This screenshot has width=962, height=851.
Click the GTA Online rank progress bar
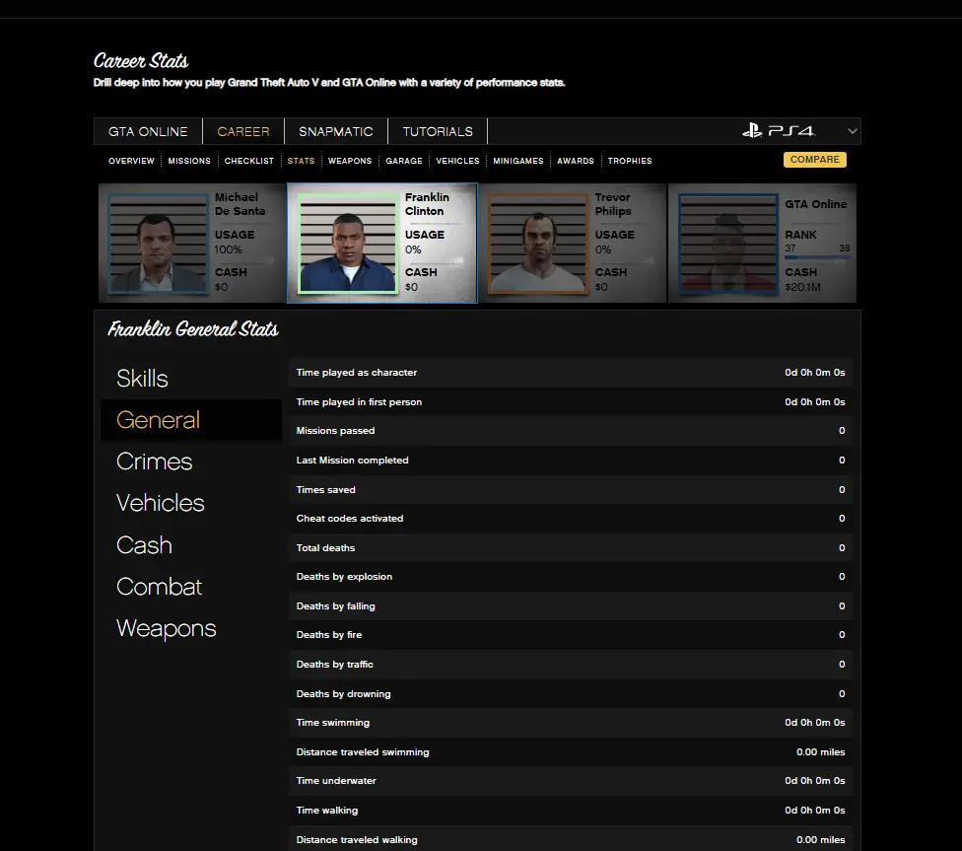coord(817,258)
